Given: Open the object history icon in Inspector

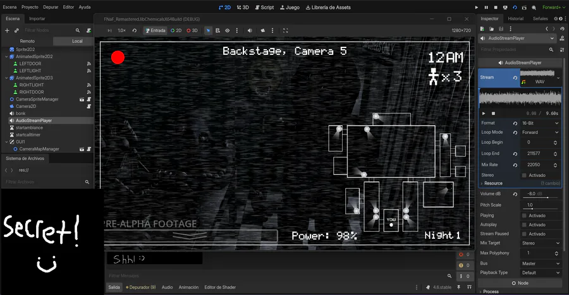Looking at the screenshot, I should 563,28.
